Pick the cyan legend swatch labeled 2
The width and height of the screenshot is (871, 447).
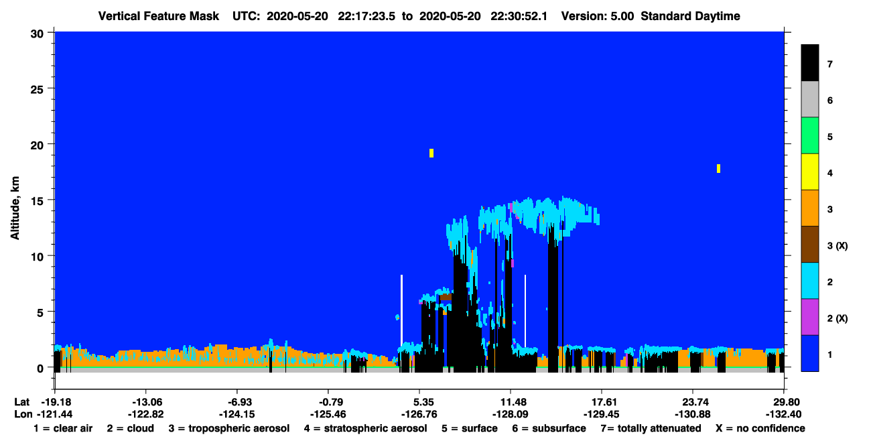(810, 281)
